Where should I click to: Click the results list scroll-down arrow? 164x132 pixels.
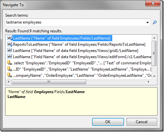pyautogui.click(x=154, y=76)
